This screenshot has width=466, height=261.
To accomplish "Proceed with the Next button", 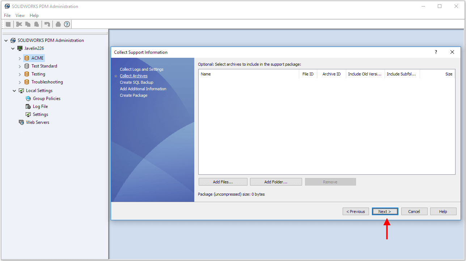I will pyautogui.click(x=385, y=212).
